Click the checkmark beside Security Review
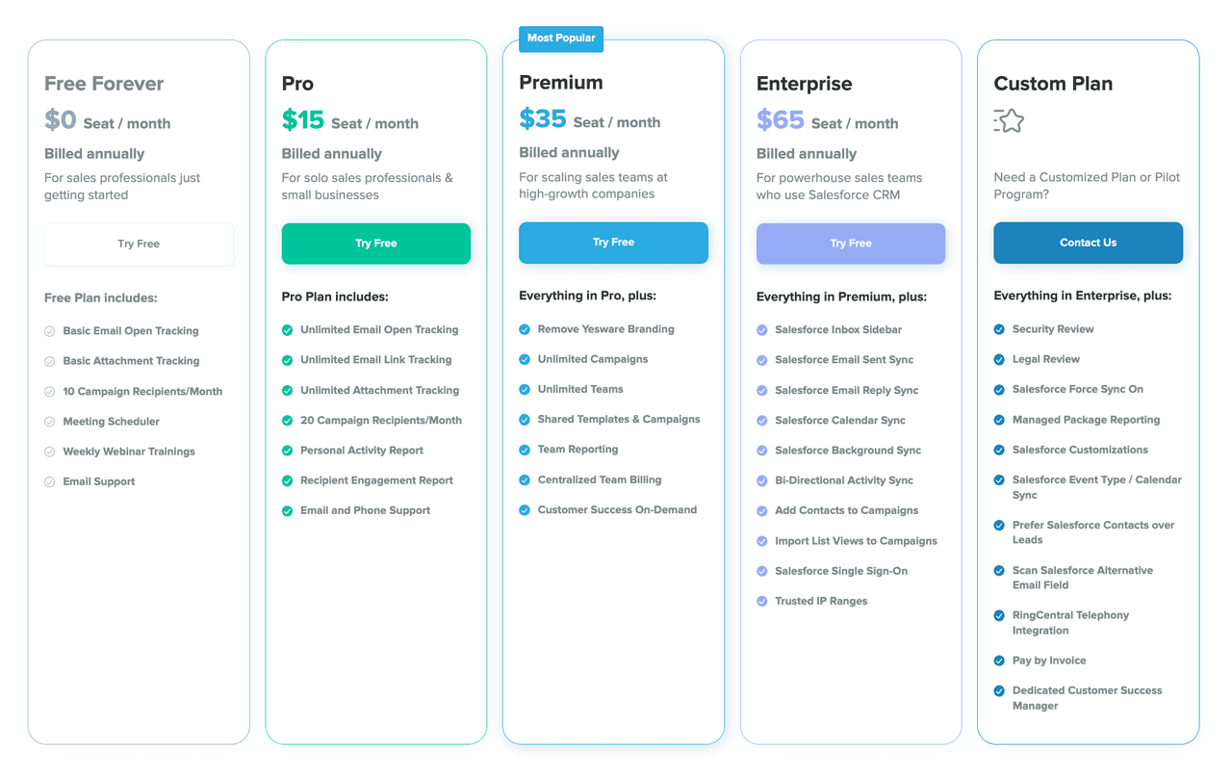Screen dimensions: 1232x776 tap(999, 328)
